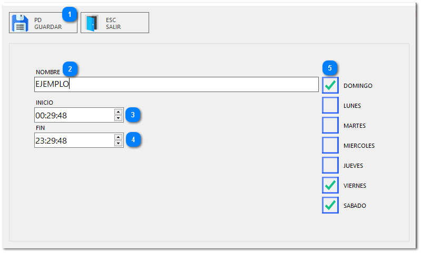421x253 pixels.
Task: Click blue callout badge number 1
Action: pyautogui.click(x=70, y=14)
